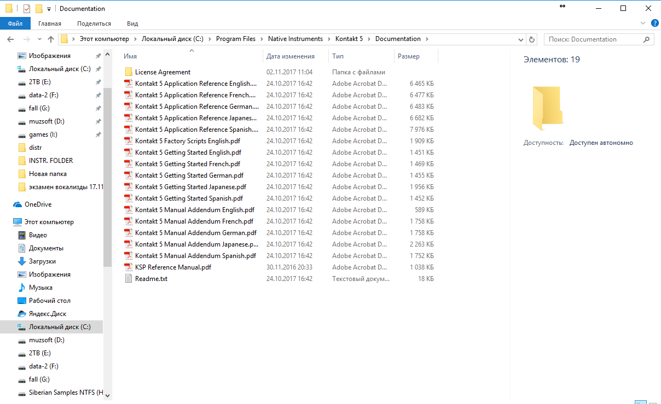Click the Яндекс.Диск icon
The height and width of the screenshot is (404, 661).
[22, 314]
